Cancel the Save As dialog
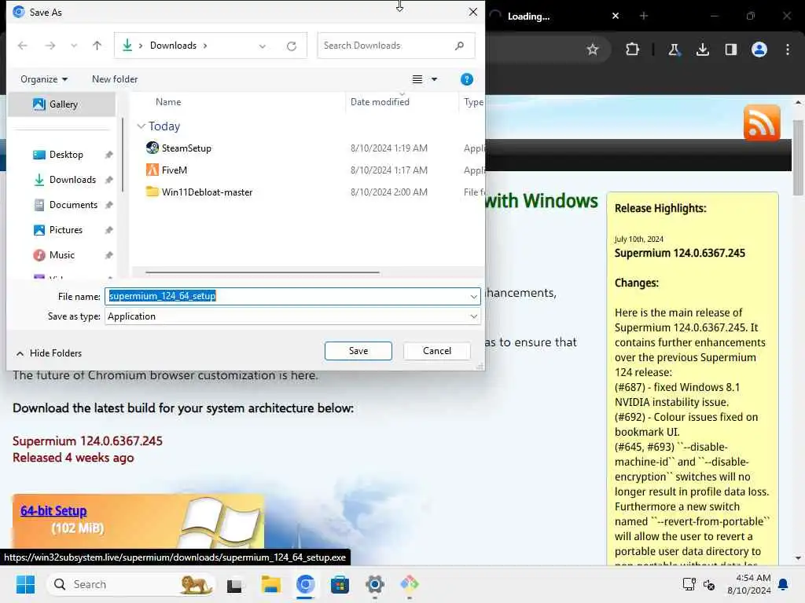This screenshot has width=805, height=603. pos(437,351)
